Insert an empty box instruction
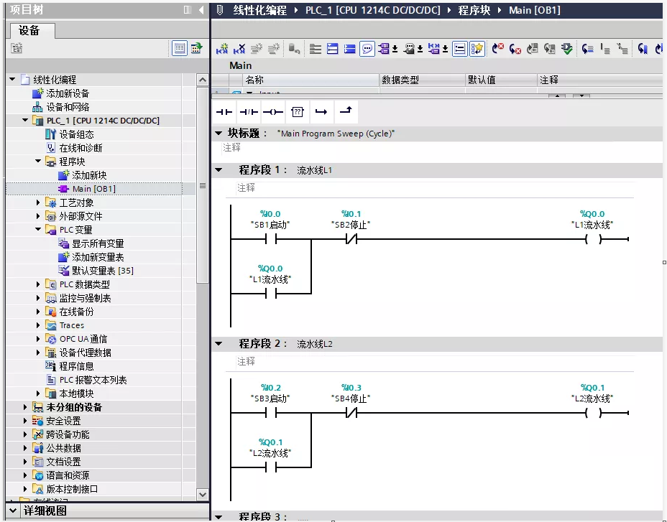 point(297,112)
